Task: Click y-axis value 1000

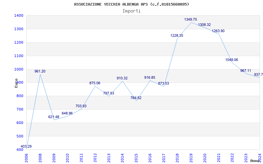Action: tap(19, 69)
